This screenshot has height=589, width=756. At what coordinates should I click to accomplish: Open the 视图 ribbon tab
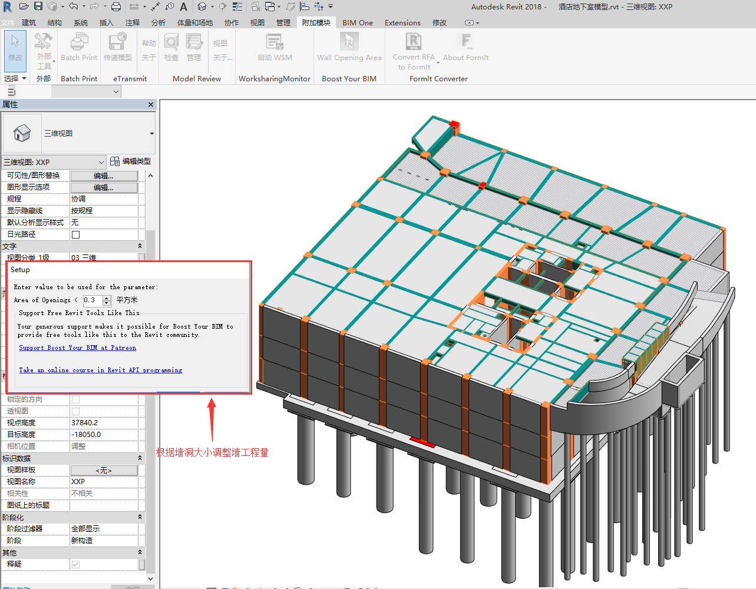click(x=257, y=23)
